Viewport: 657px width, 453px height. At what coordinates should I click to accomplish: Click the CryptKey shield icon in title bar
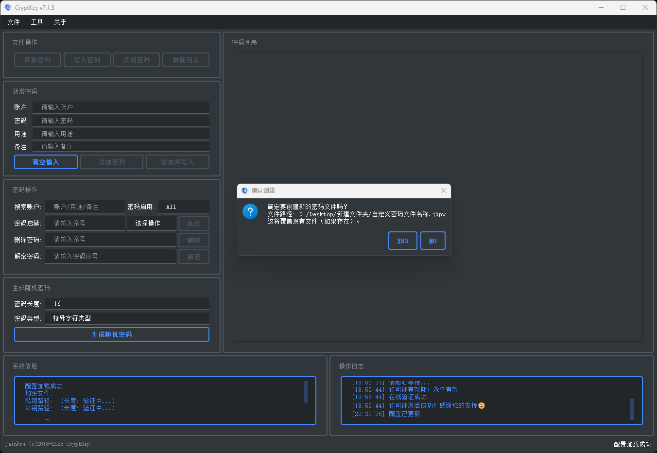click(8, 7)
